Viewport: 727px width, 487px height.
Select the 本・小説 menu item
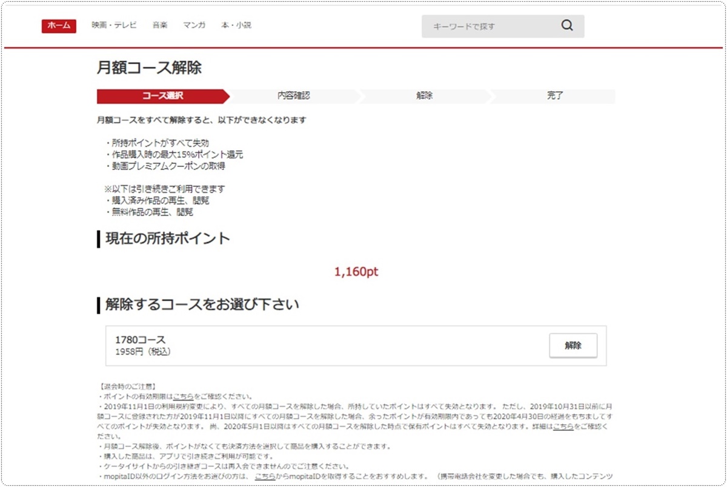tap(236, 25)
